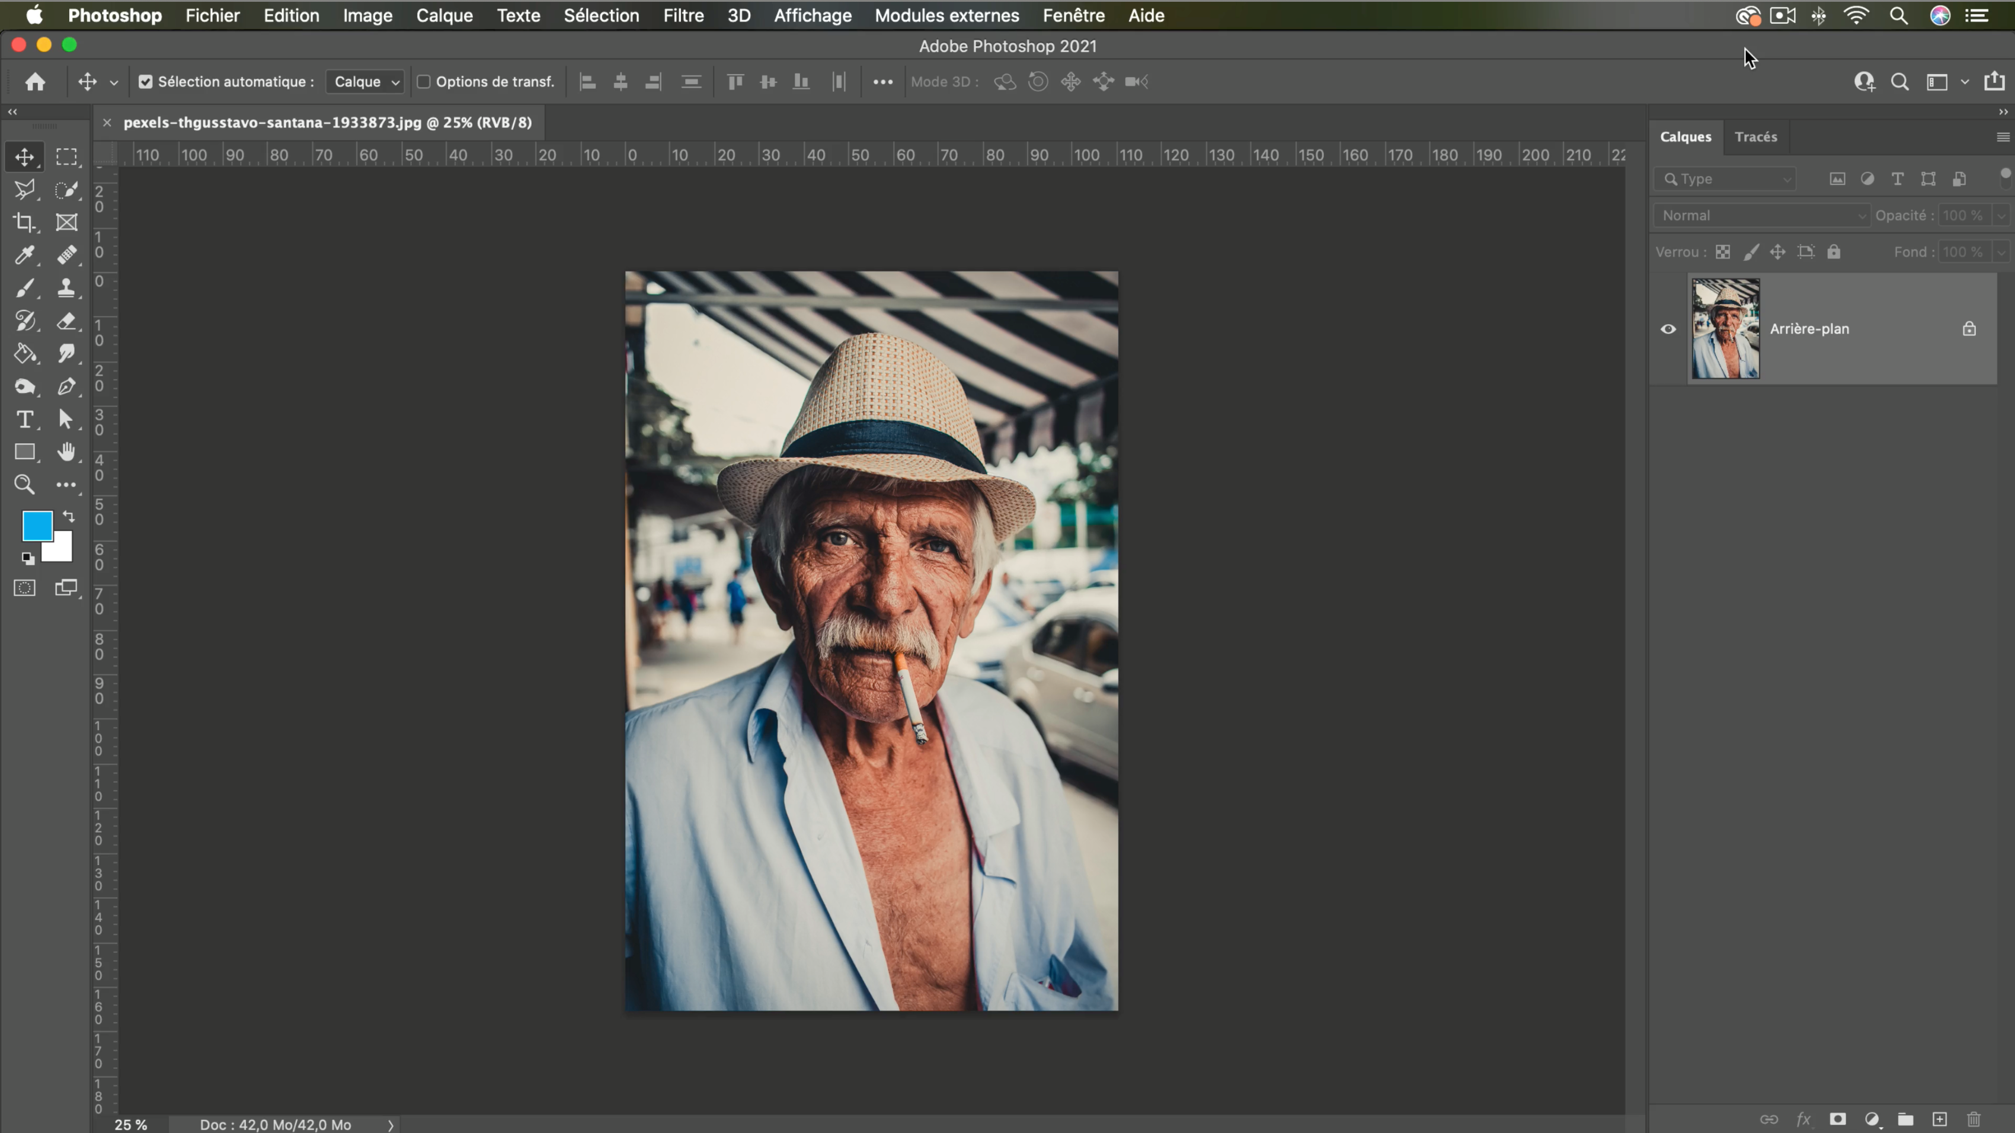Open the Normal blend mode dropdown
The height and width of the screenshot is (1133, 2015).
(1761, 215)
